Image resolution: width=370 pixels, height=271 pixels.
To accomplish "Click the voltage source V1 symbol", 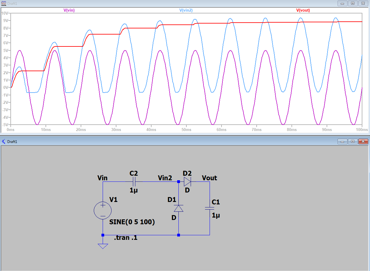I will [x=103, y=210].
